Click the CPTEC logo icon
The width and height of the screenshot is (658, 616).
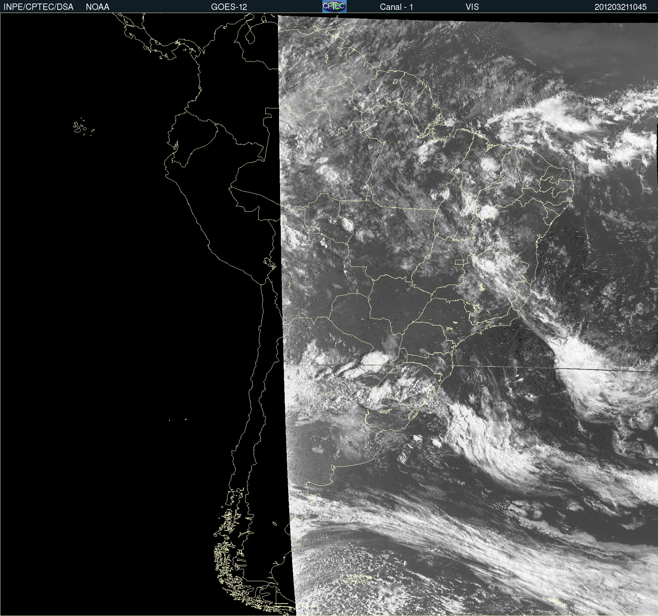coord(334,6)
